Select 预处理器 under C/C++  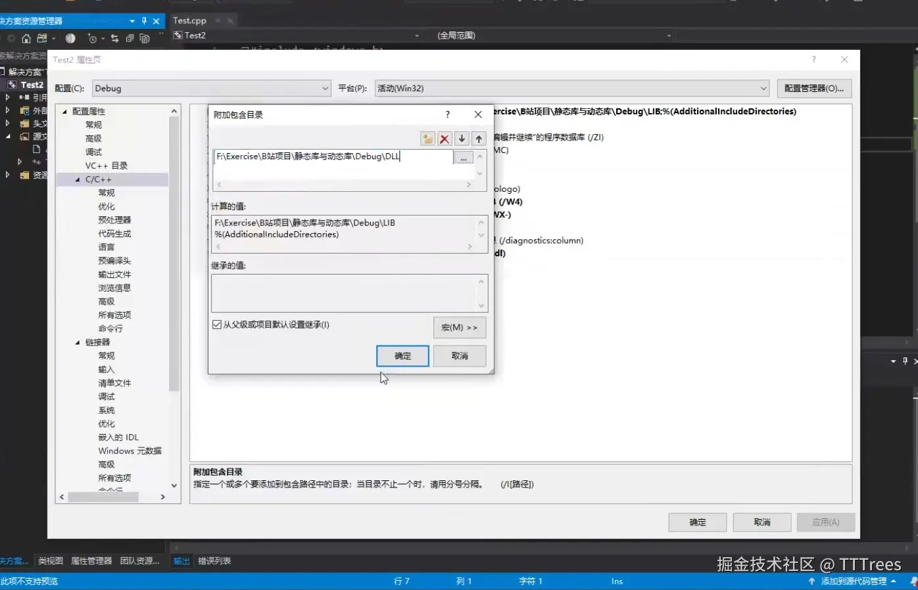(x=114, y=220)
